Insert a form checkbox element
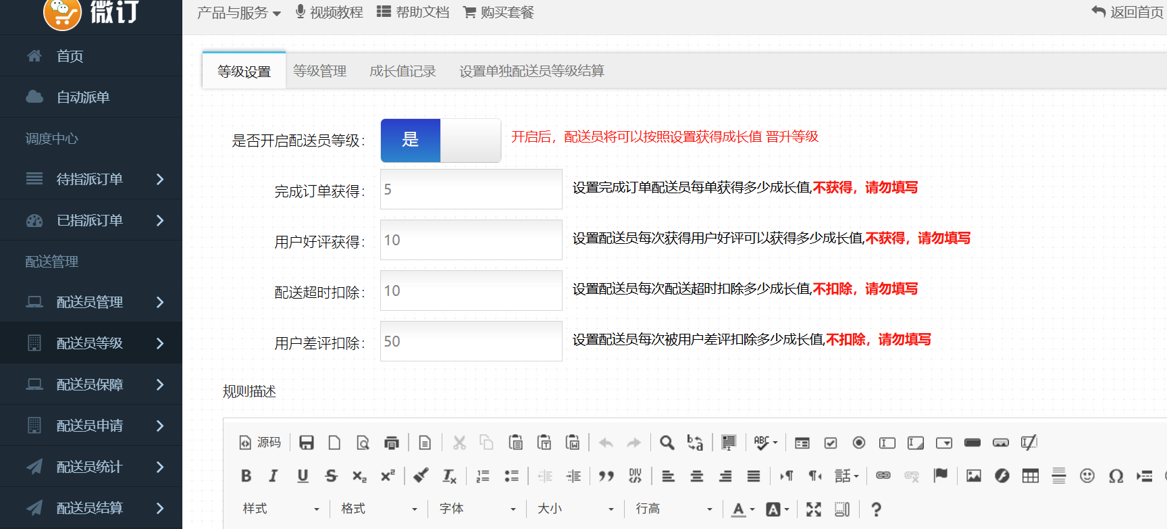1167x529 pixels. (831, 443)
